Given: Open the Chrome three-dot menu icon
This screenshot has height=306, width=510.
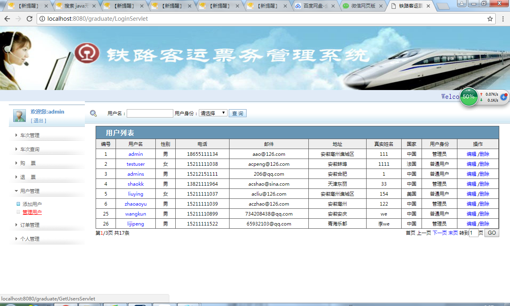Looking at the screenshot, I should 503,18.
